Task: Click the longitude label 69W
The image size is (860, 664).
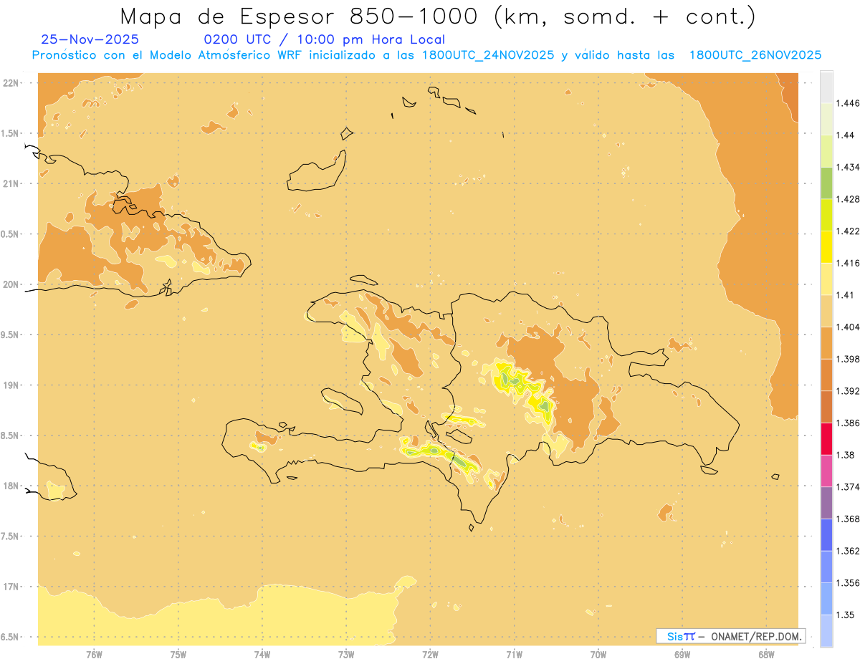Action: (682, 655)
